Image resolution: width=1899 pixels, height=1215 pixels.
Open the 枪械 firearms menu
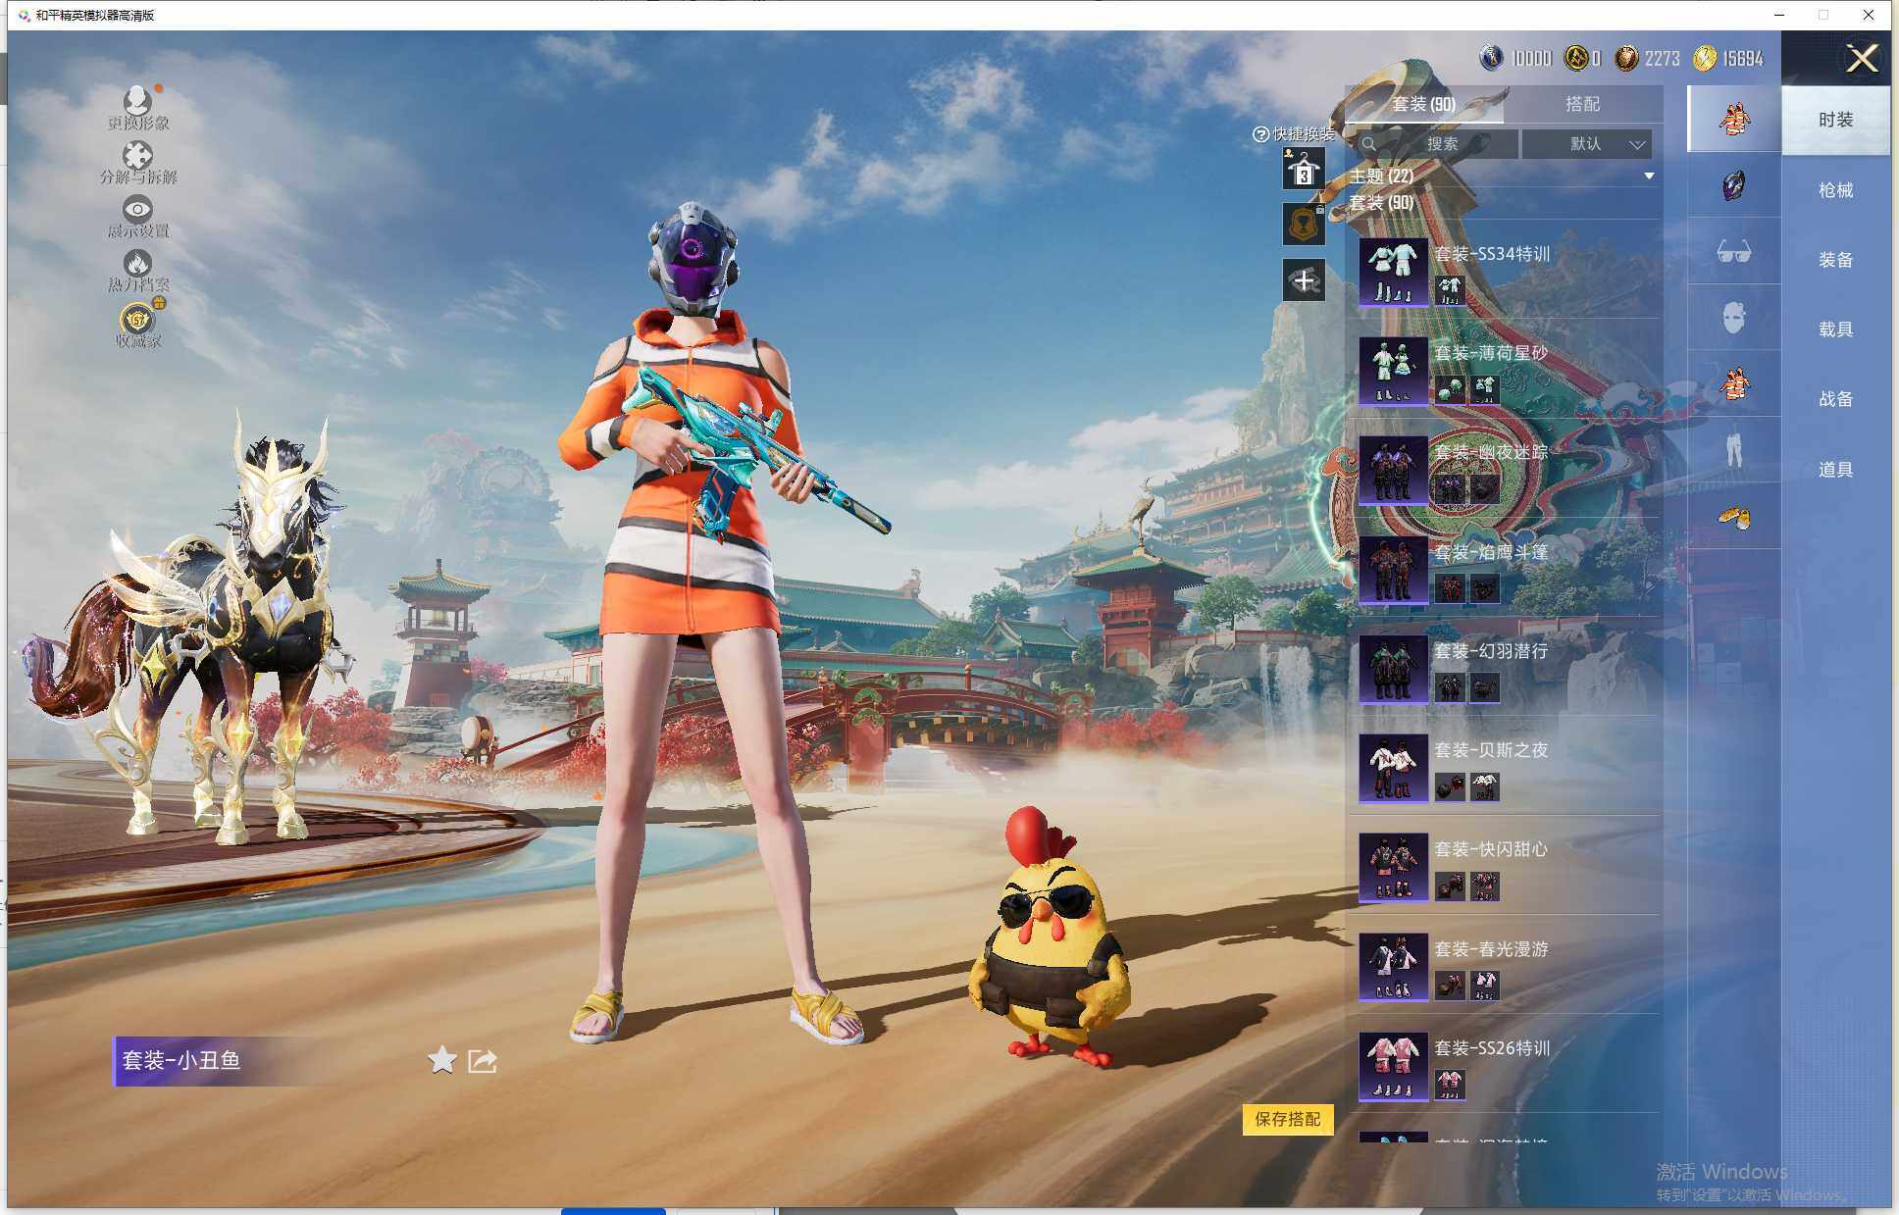(x=1835, y=190)
